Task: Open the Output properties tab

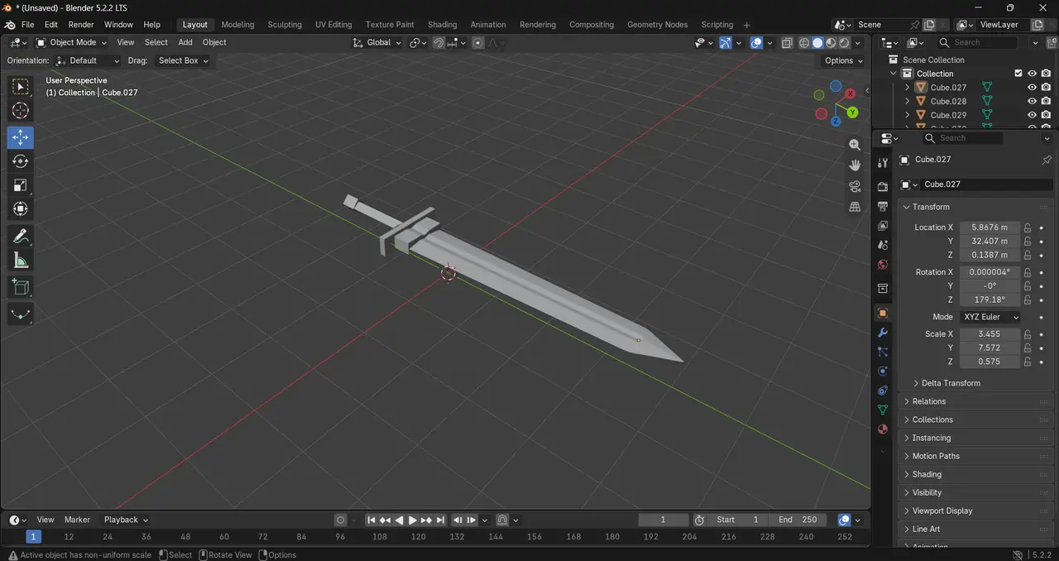Action: pos(883,206)
